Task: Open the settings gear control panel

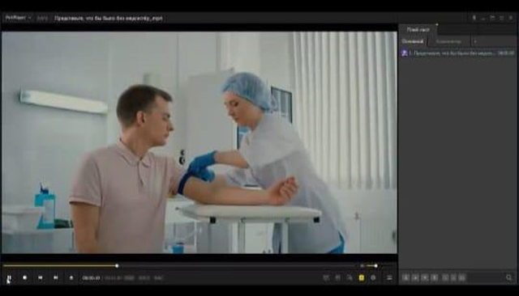Action: pyautogui.click(x=373, y=278)
